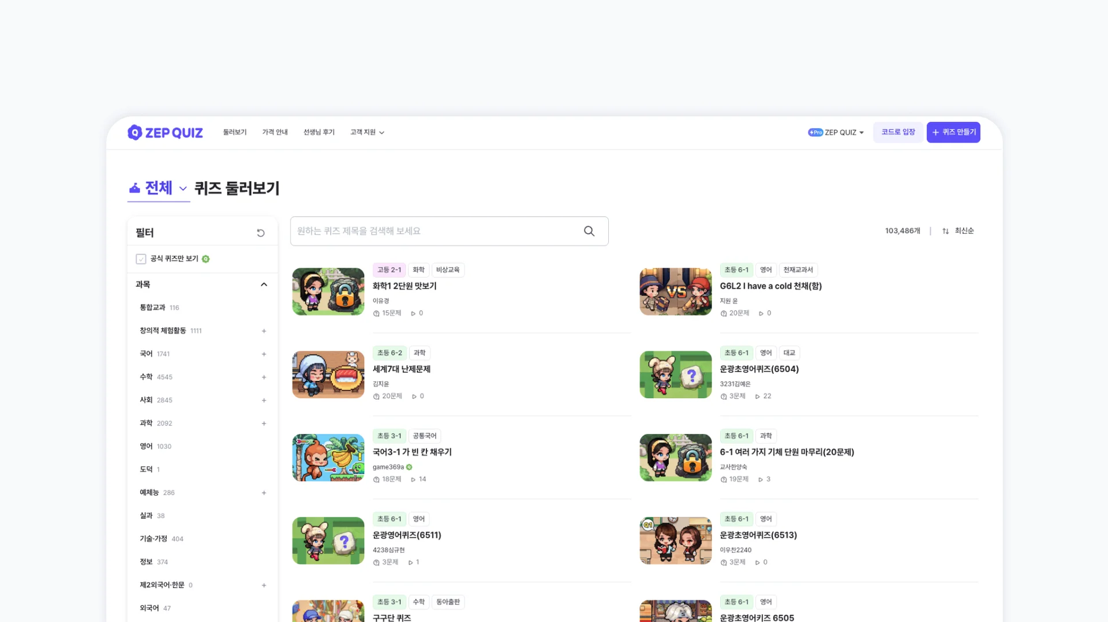Click thumbnail of 국어3-1 가 빈 칸 채우기

pyautogui.click(x=328, y=458)
